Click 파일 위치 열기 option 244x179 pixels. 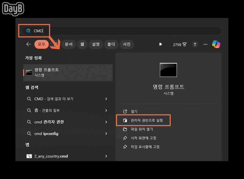138,129
